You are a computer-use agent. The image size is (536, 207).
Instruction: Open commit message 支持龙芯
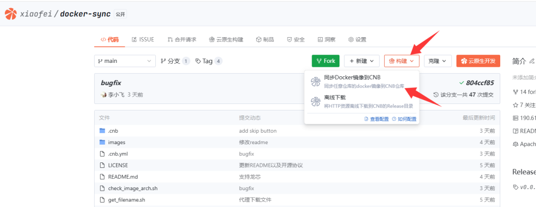click(250, 177)
